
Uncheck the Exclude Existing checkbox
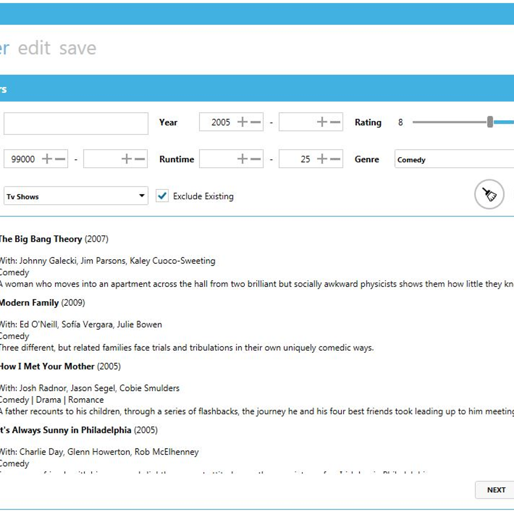point(162,196)
